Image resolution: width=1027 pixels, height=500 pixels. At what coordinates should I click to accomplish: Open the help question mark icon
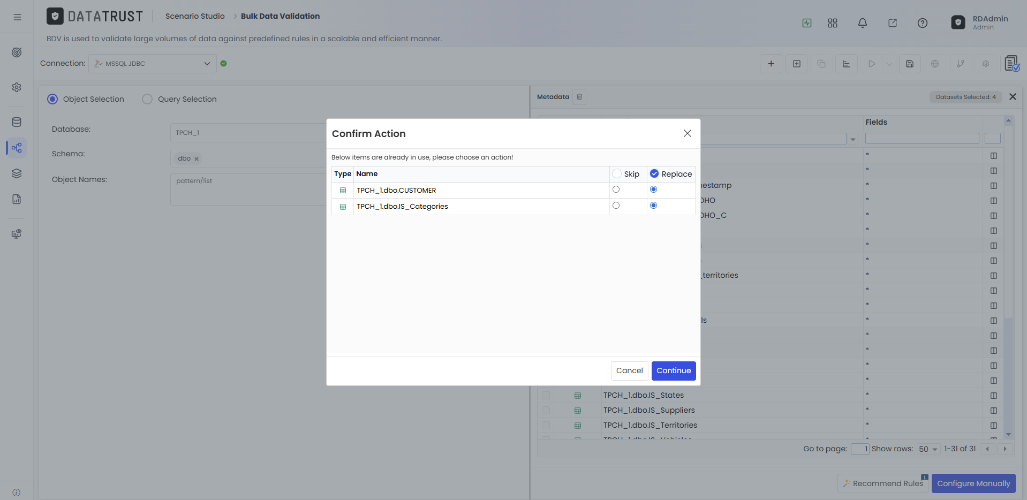(923, 23)
